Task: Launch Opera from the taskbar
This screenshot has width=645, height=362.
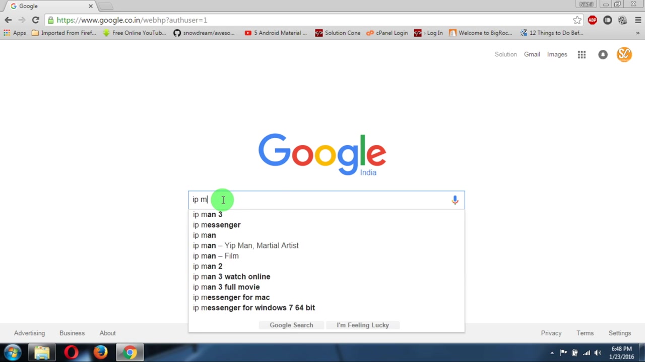Action: tap(71, 352)
